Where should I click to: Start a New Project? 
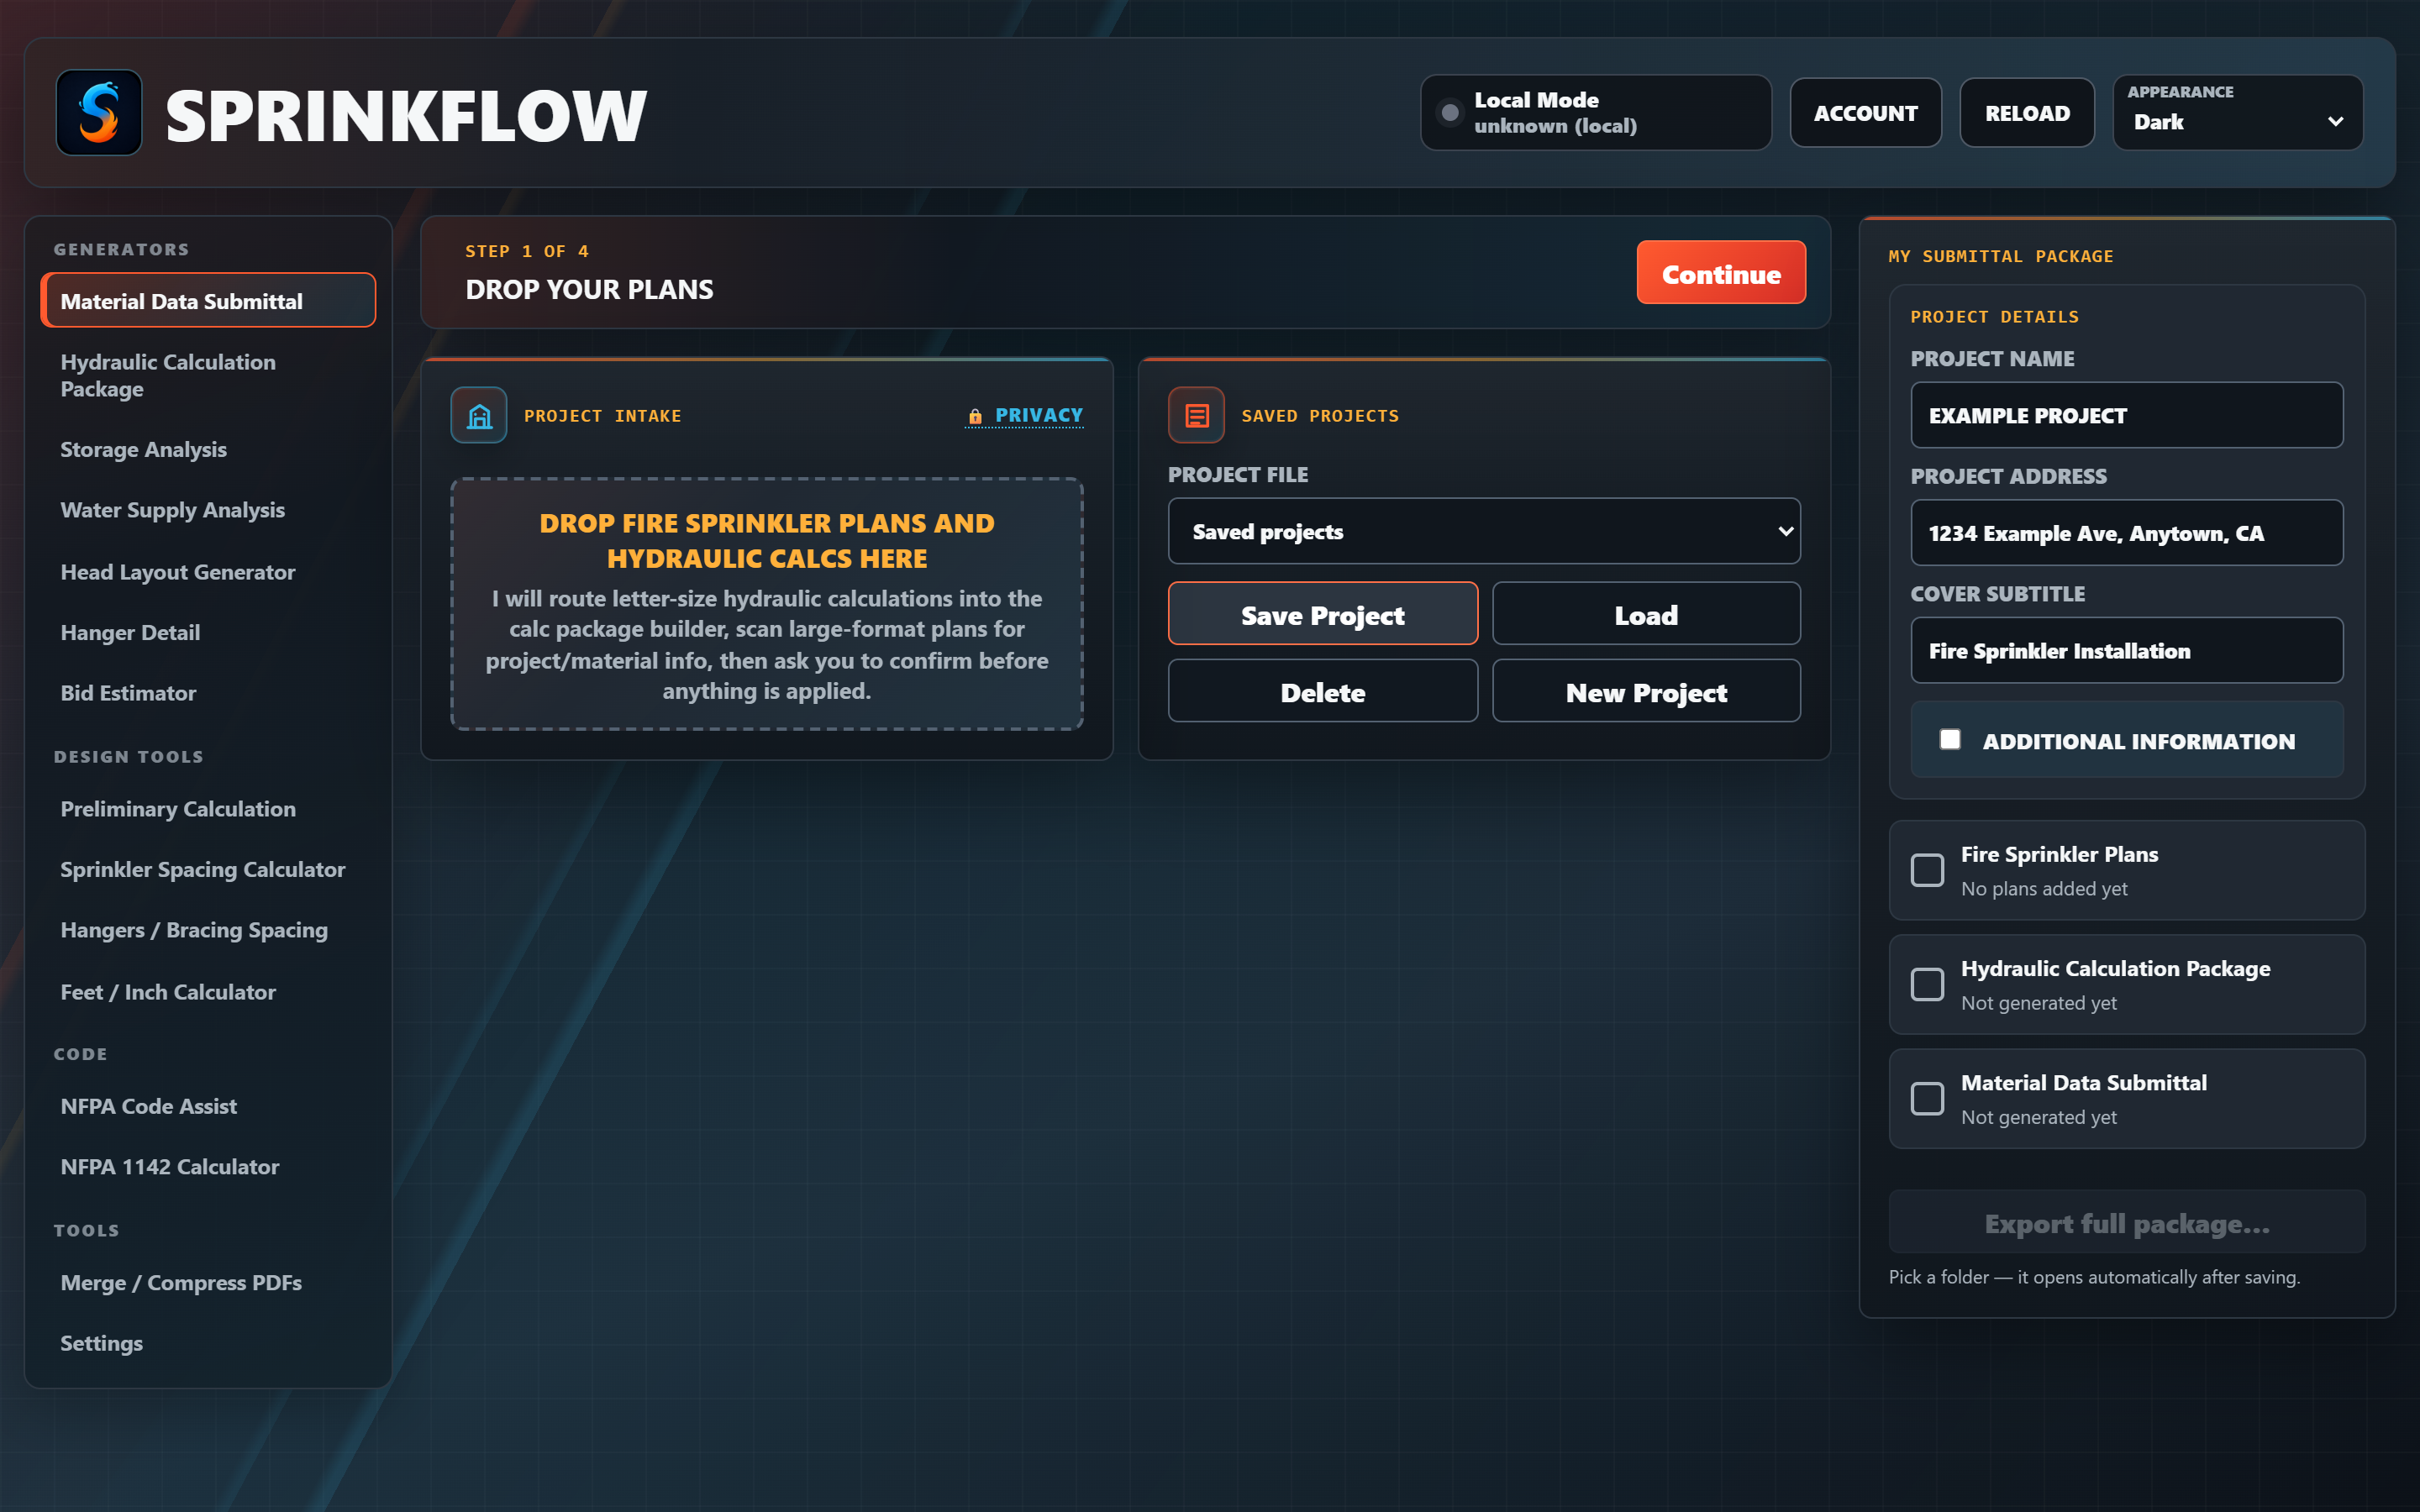[x=1646, y=691]
